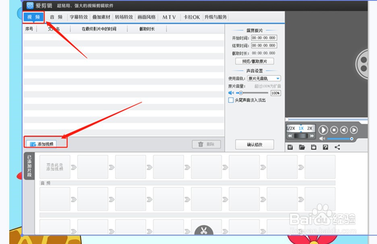This screenshot has height=244, width=377.
Task: Step forward one frame in preview
Action: click(354, 130)
